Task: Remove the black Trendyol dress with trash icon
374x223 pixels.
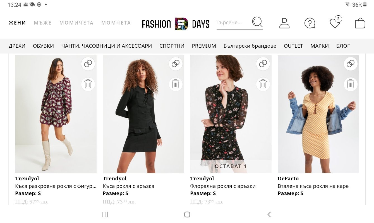Action: click(176, 84)
